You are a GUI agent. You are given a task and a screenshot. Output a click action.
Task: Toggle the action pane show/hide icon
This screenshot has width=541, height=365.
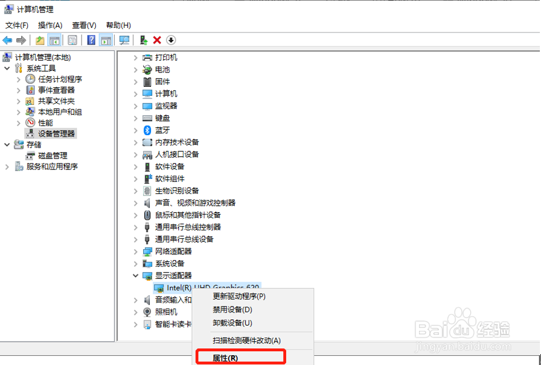(x=105, y=40)
